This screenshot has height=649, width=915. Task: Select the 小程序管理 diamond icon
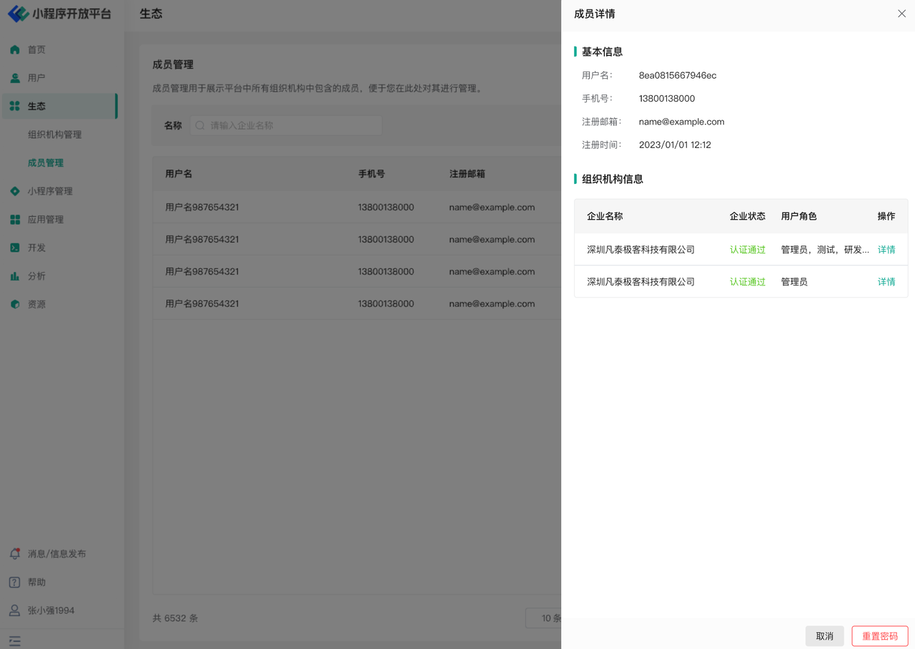tap(15, 191)
